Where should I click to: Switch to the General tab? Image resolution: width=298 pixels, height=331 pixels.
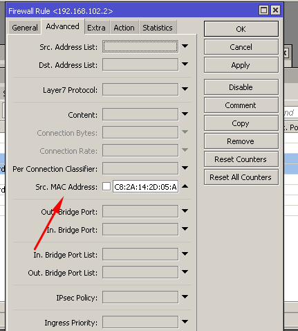(25, 28)
